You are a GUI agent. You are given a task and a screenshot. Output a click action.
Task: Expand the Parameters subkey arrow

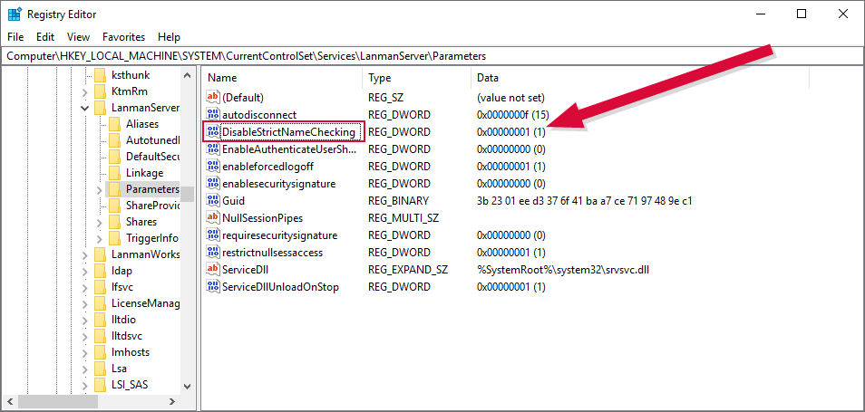tap(98, 189)
